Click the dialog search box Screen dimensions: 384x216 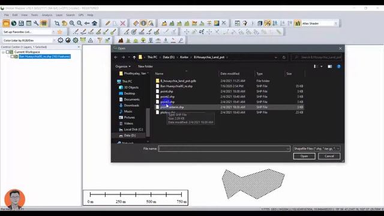point(317,58)
